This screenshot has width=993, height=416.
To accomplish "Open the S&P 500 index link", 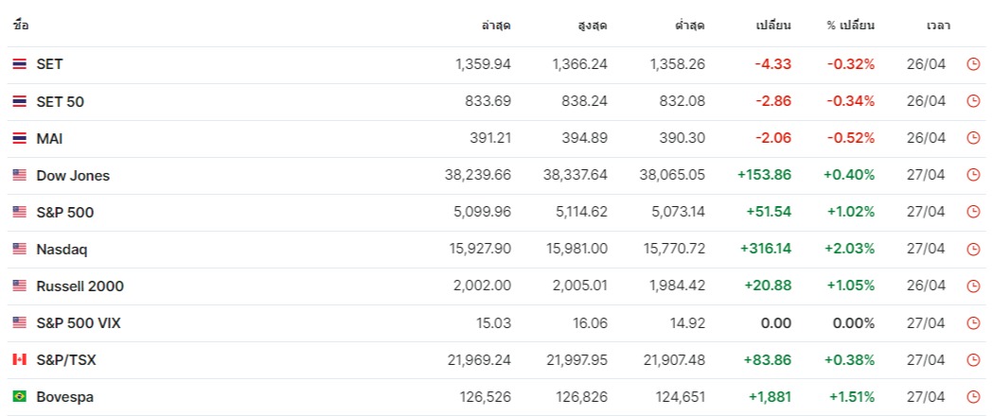I will tap(65, 213).
